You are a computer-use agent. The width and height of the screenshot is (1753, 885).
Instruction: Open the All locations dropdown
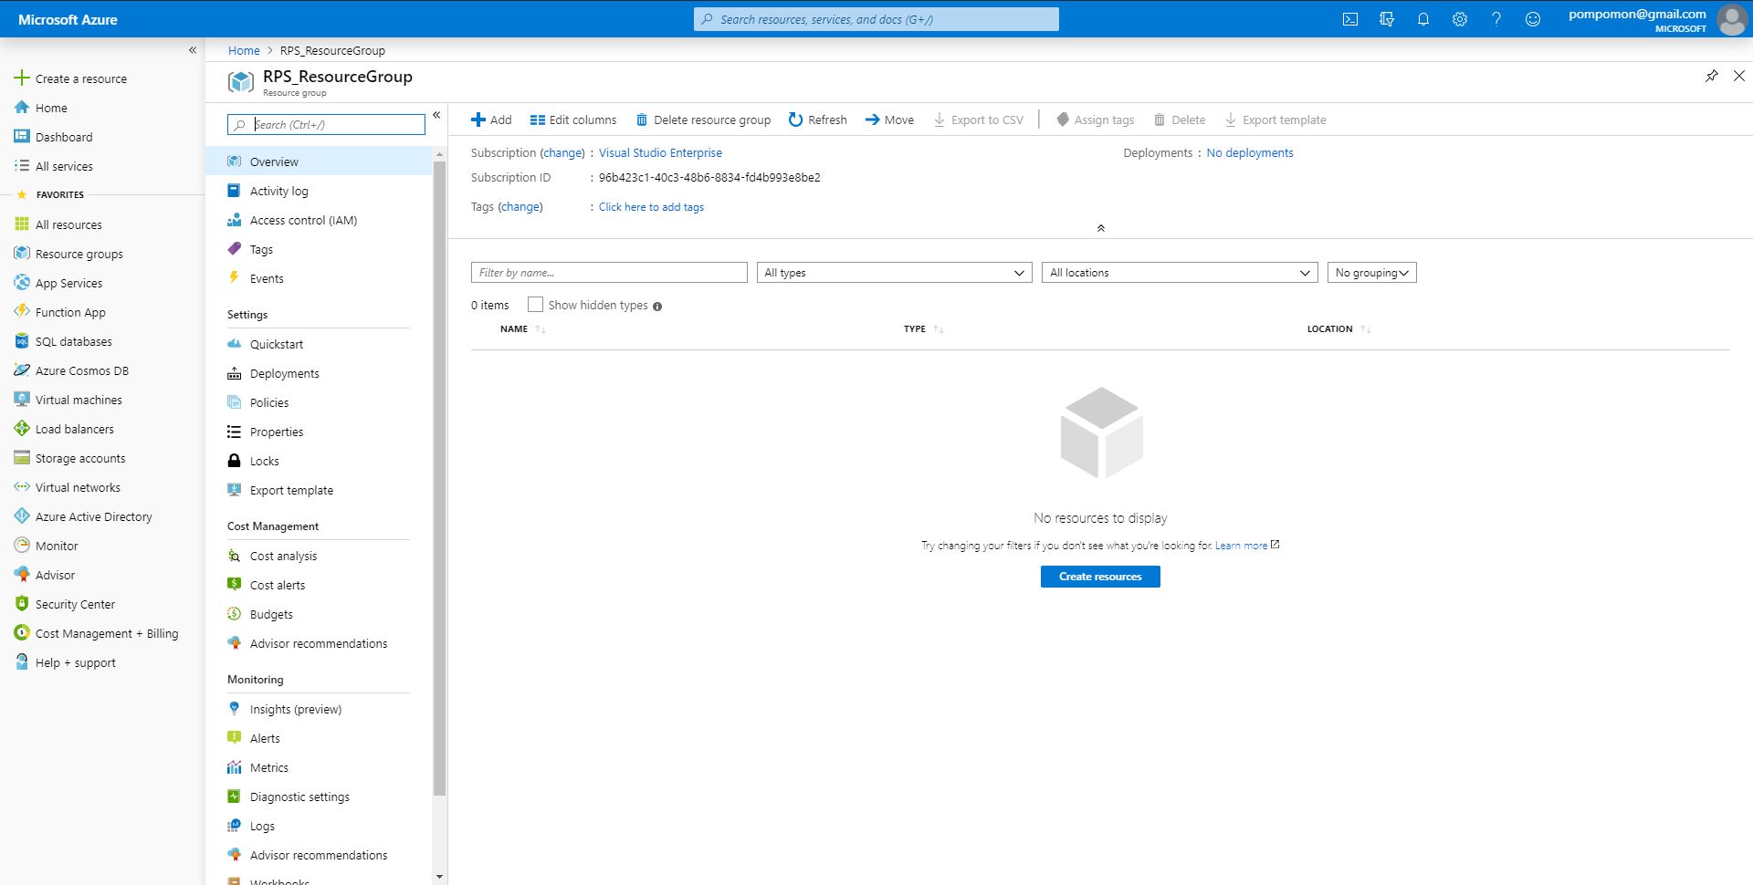1179,273
